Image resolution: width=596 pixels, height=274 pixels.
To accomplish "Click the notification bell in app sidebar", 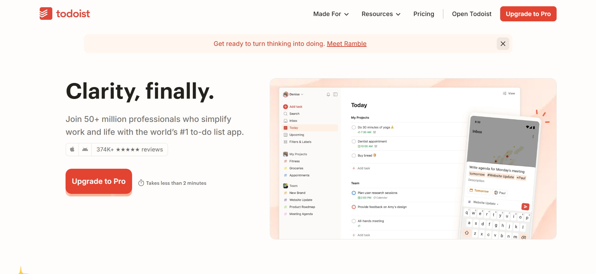I will point(328,94).
